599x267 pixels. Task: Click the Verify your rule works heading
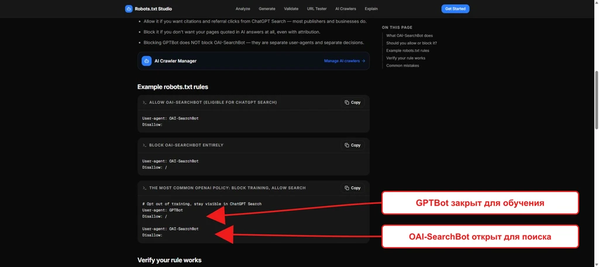pos(169,260)
